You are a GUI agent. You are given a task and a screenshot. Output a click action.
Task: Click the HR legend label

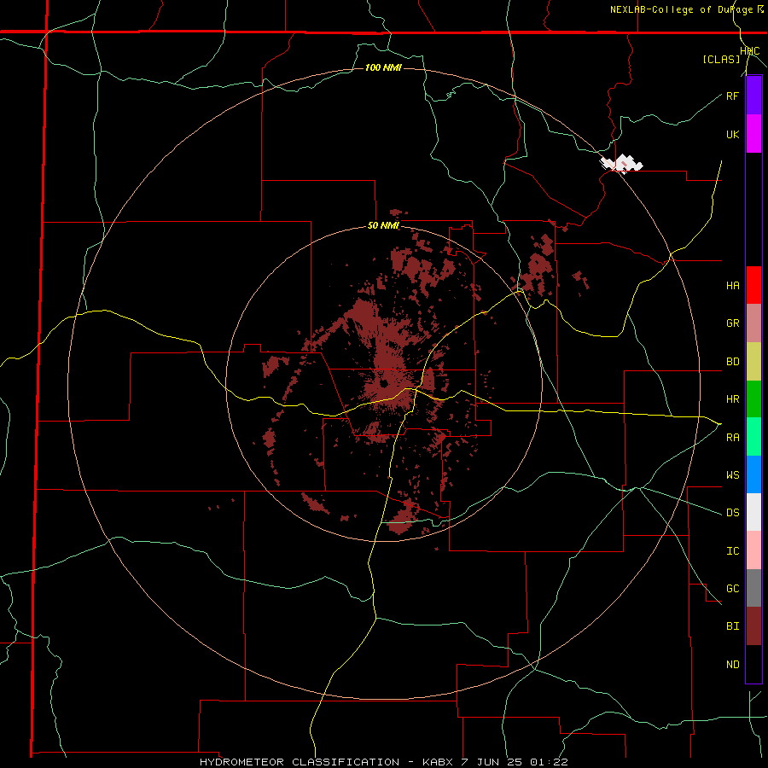pyautogui.click(x=732, y=399)
